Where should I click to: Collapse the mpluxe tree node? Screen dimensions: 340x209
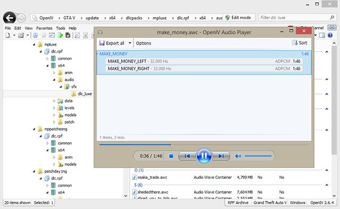[x=34, y=45]
